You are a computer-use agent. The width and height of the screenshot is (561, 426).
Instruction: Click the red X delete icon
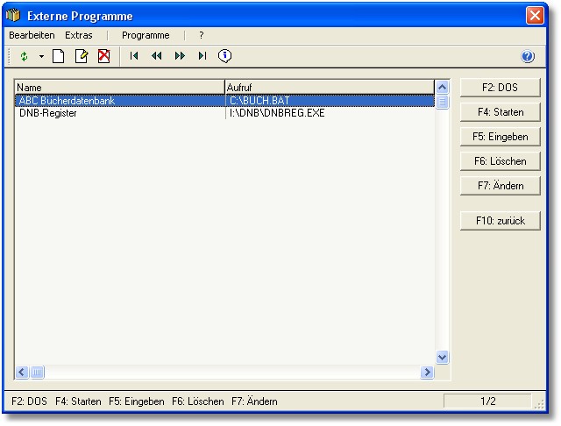tap(103, 56)
